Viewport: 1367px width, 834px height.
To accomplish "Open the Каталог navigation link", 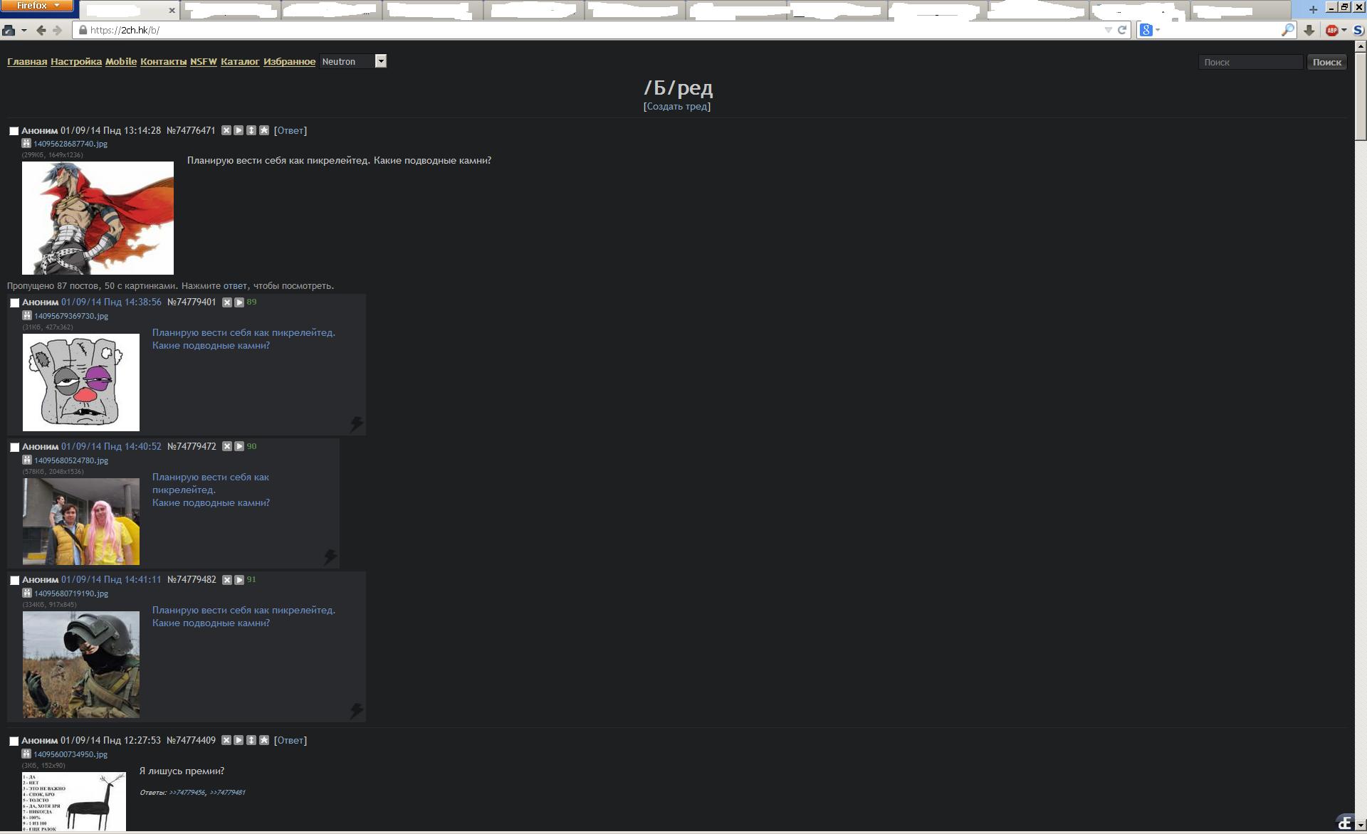I will click(x=240, y=62).
